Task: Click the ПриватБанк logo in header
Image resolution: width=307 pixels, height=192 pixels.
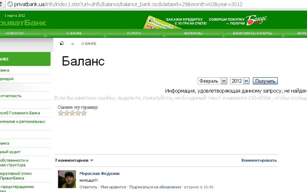Action: point(23,23)
